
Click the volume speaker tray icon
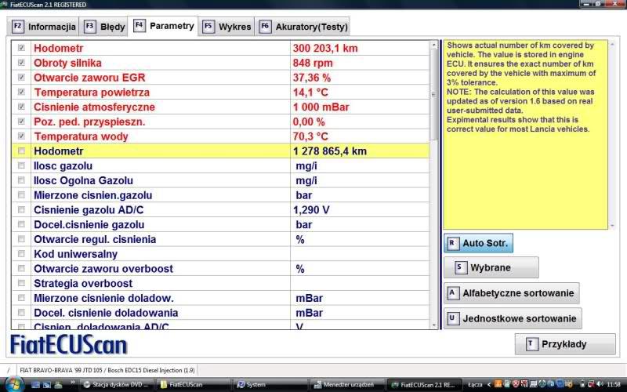coord(600,385)
